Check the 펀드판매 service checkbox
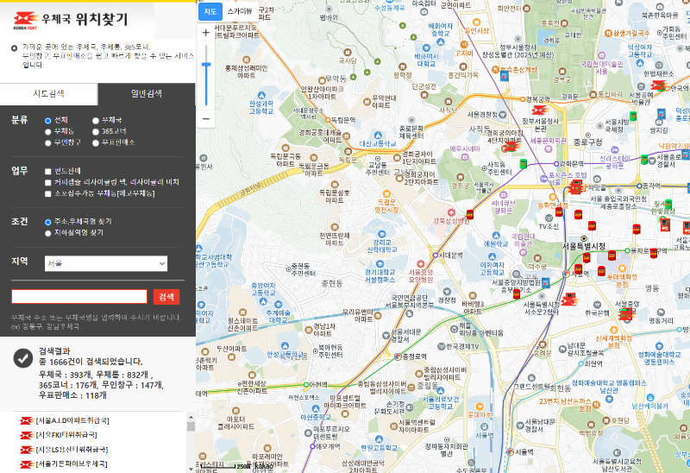Viewport: 690px width, 473px height. coord(48,171)
